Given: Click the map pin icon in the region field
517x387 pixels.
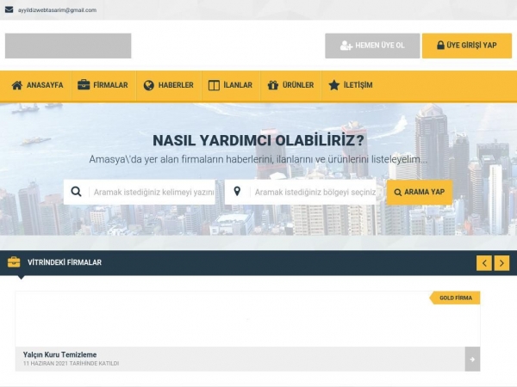Looking at the screenshot, I should point(237,191).
